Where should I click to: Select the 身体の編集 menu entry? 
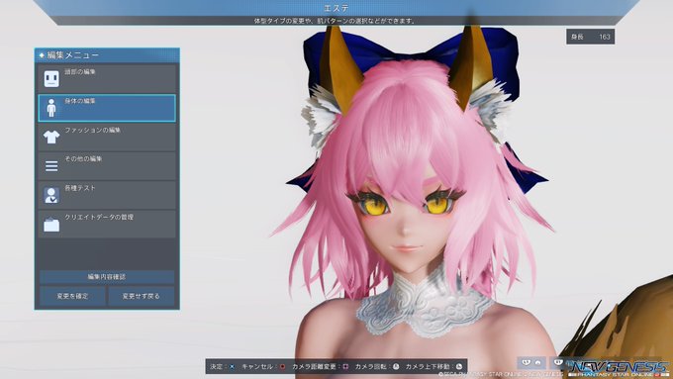pos(107,108)
